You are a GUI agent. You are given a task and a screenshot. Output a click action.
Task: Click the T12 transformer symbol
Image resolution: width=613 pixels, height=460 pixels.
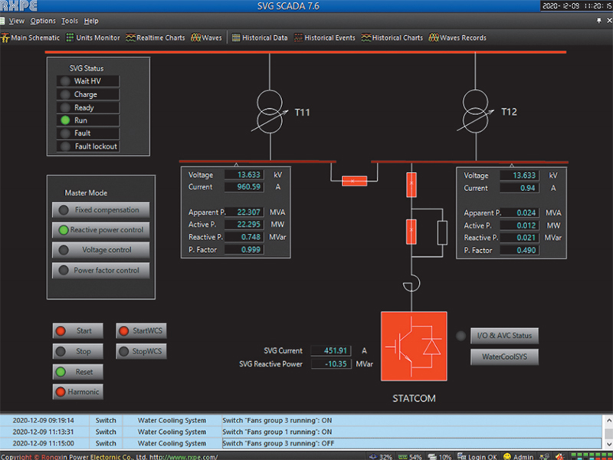[x=477, y=111]
